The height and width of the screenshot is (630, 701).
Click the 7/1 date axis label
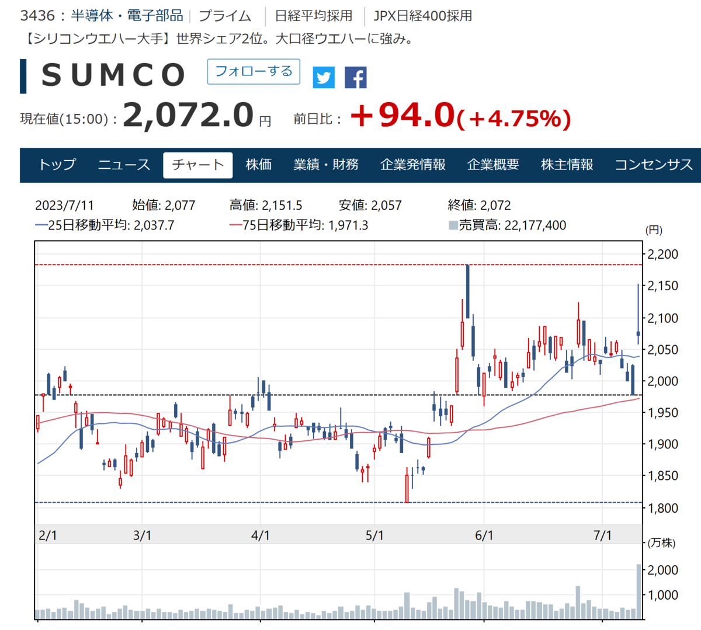[603, 535]
